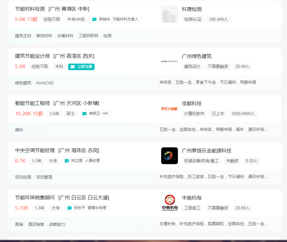Open the 中央空调节能经理 job listing
The height and width of the screenshot is (242, 287).
(x=35, y=150)
